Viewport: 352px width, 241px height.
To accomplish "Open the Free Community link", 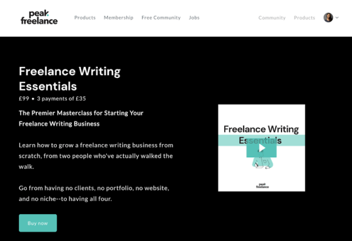I will [161, 18].
